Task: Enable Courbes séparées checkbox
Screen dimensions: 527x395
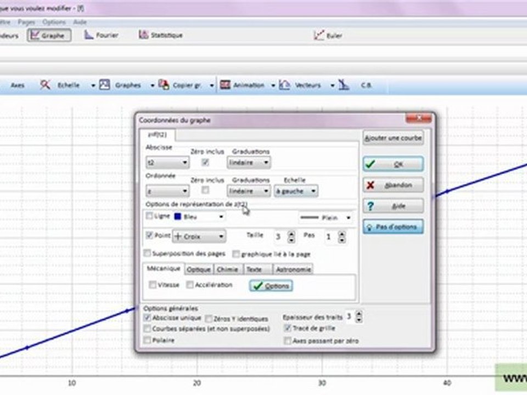Action: coord(147,329)
